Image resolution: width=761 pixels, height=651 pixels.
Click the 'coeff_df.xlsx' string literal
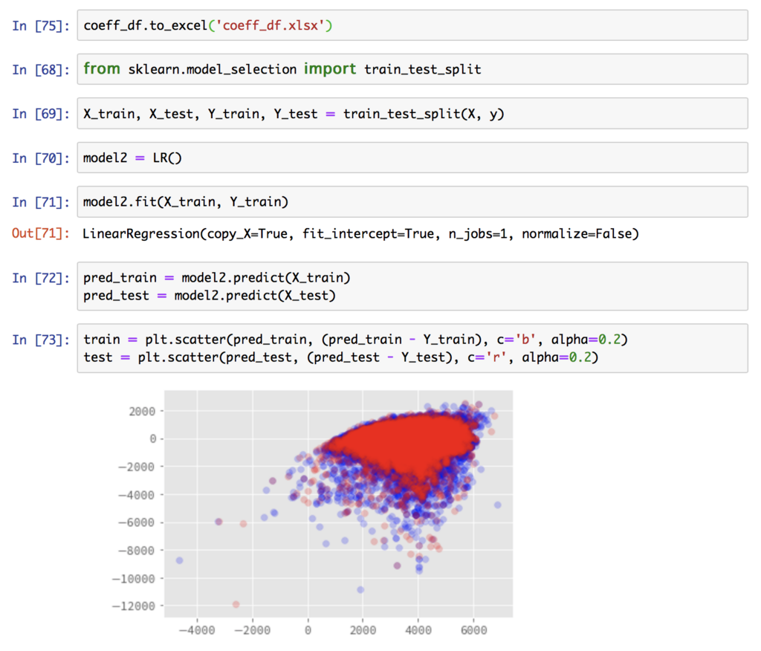tap(271, 25)
